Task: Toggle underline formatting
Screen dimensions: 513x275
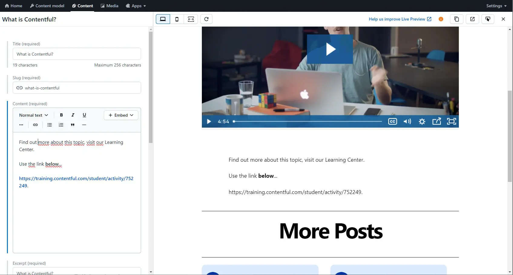Action: [x=84, y=115]
